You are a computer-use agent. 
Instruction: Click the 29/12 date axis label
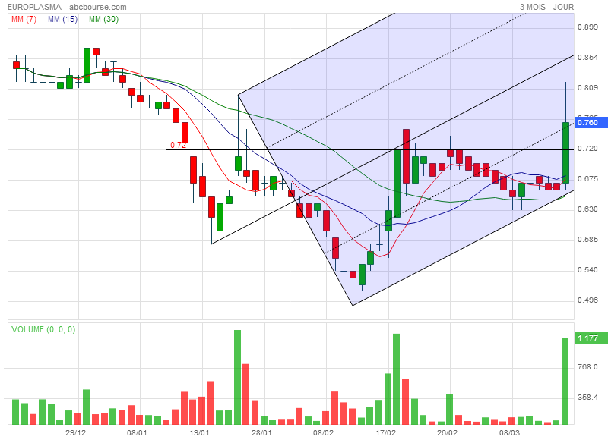point(75,432)
